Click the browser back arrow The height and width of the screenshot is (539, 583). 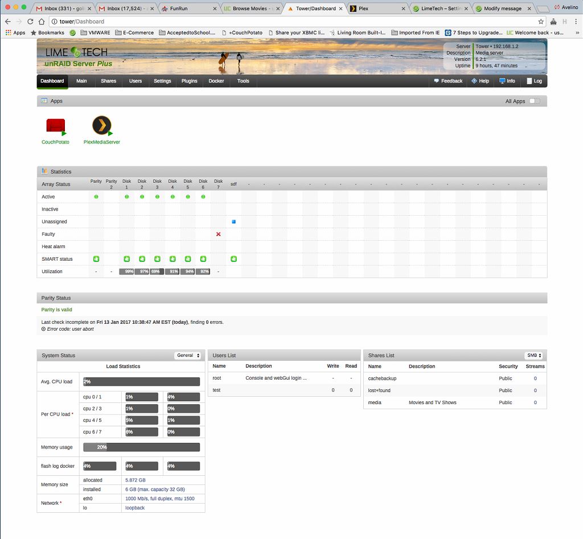coord(8,22)
